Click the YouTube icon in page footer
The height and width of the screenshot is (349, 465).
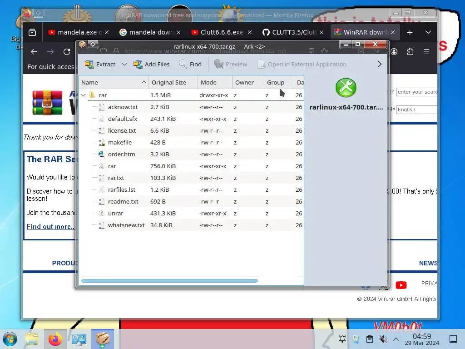pyautogui.click(x=401, y=285)
